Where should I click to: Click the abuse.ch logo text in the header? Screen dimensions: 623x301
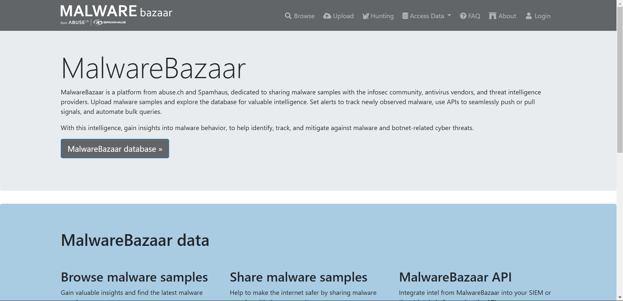pyautogui.click(x=79, y=22)
